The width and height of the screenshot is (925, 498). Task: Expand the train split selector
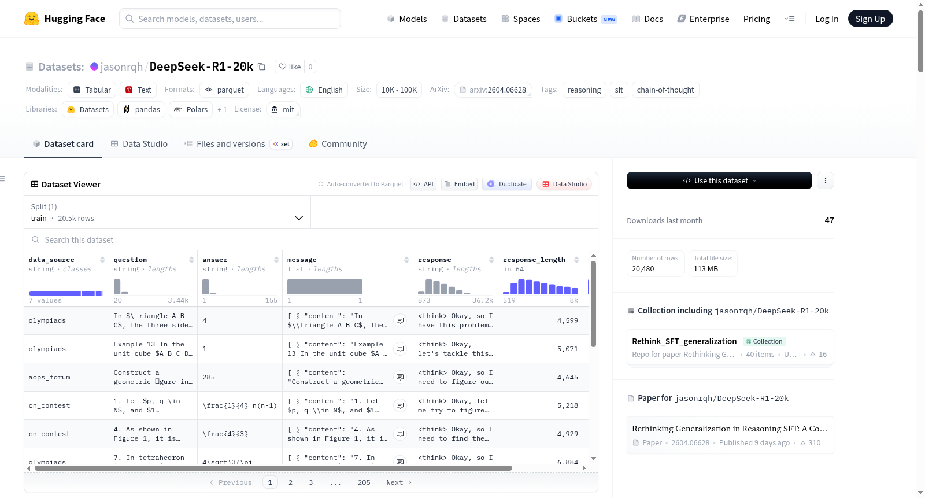click(x=167, y=213)
